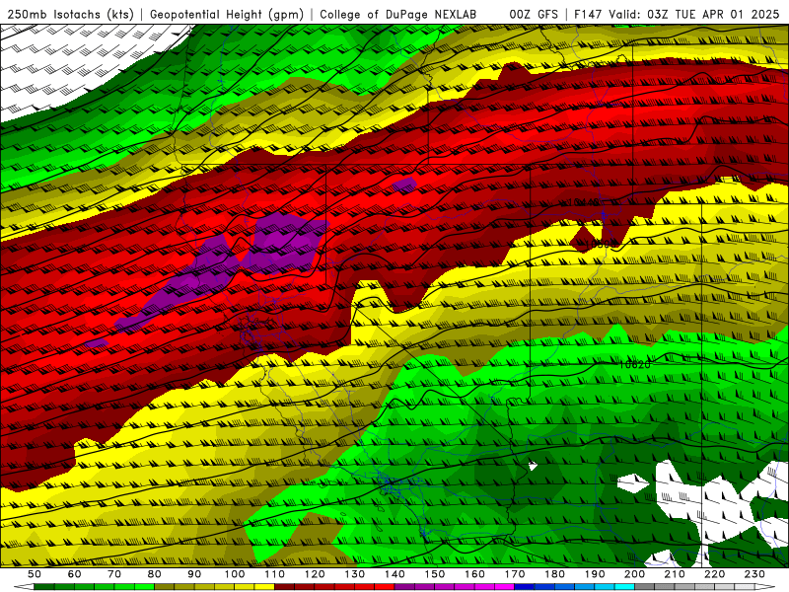This screenshot has height=592, width=789.
Task: Click the '170' value on the color scale
Action: point(514,574)
